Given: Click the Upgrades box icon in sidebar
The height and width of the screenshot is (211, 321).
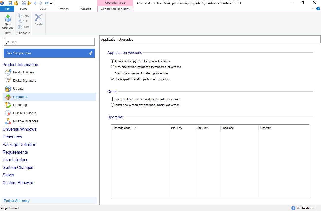Looking at the screenshot, I should click(8, 97).
